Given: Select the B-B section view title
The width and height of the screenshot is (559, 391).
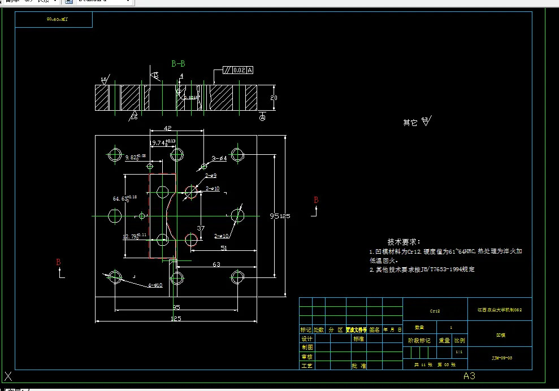Looking at the screenshot, I should click(178, 64).
